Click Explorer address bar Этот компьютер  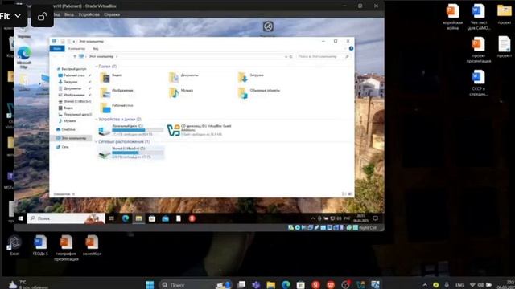click(101, 56)
